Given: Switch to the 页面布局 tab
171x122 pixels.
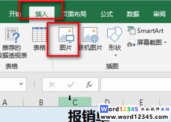Looking at the screenshot, I should 75,14.
